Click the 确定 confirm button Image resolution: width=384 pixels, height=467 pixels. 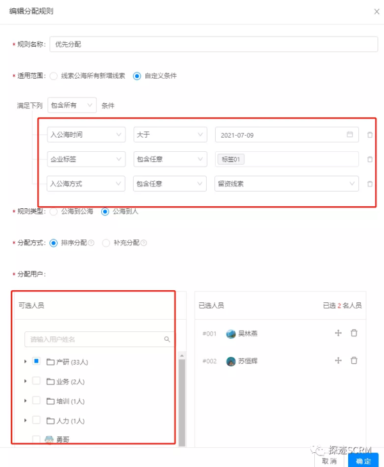point(363,461)
